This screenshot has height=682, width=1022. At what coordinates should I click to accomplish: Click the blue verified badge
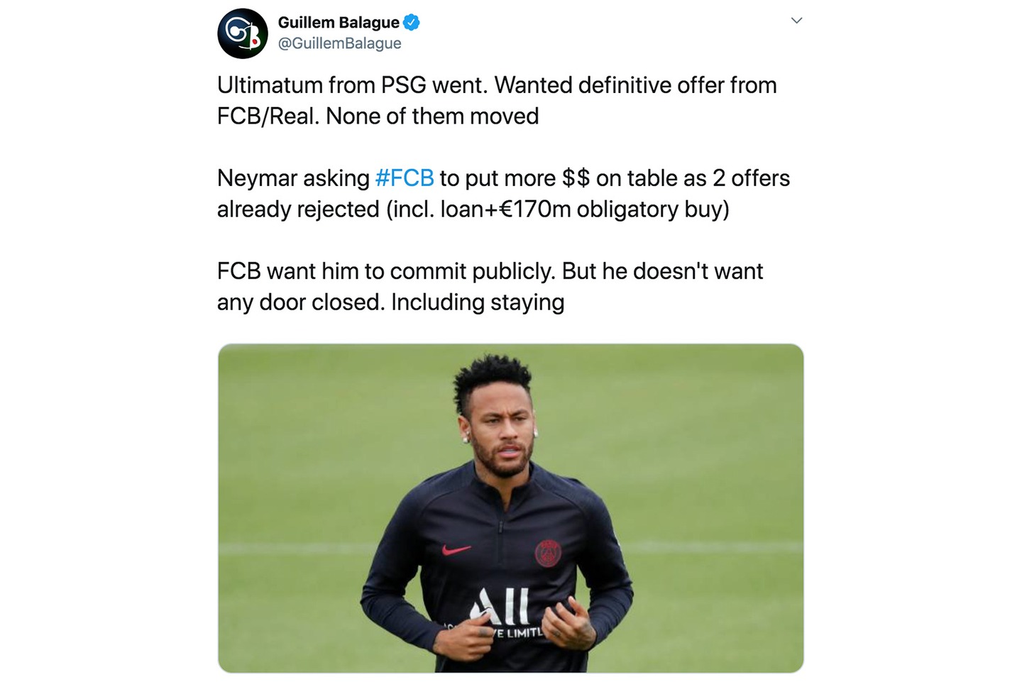tap(412, 23)
